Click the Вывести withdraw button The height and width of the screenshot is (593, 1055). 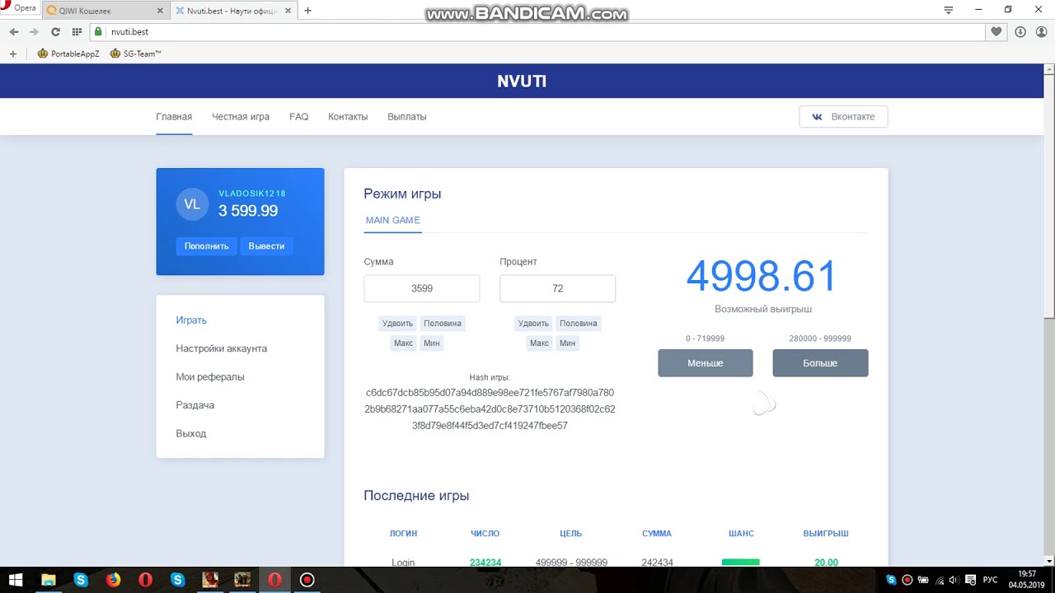266,246
